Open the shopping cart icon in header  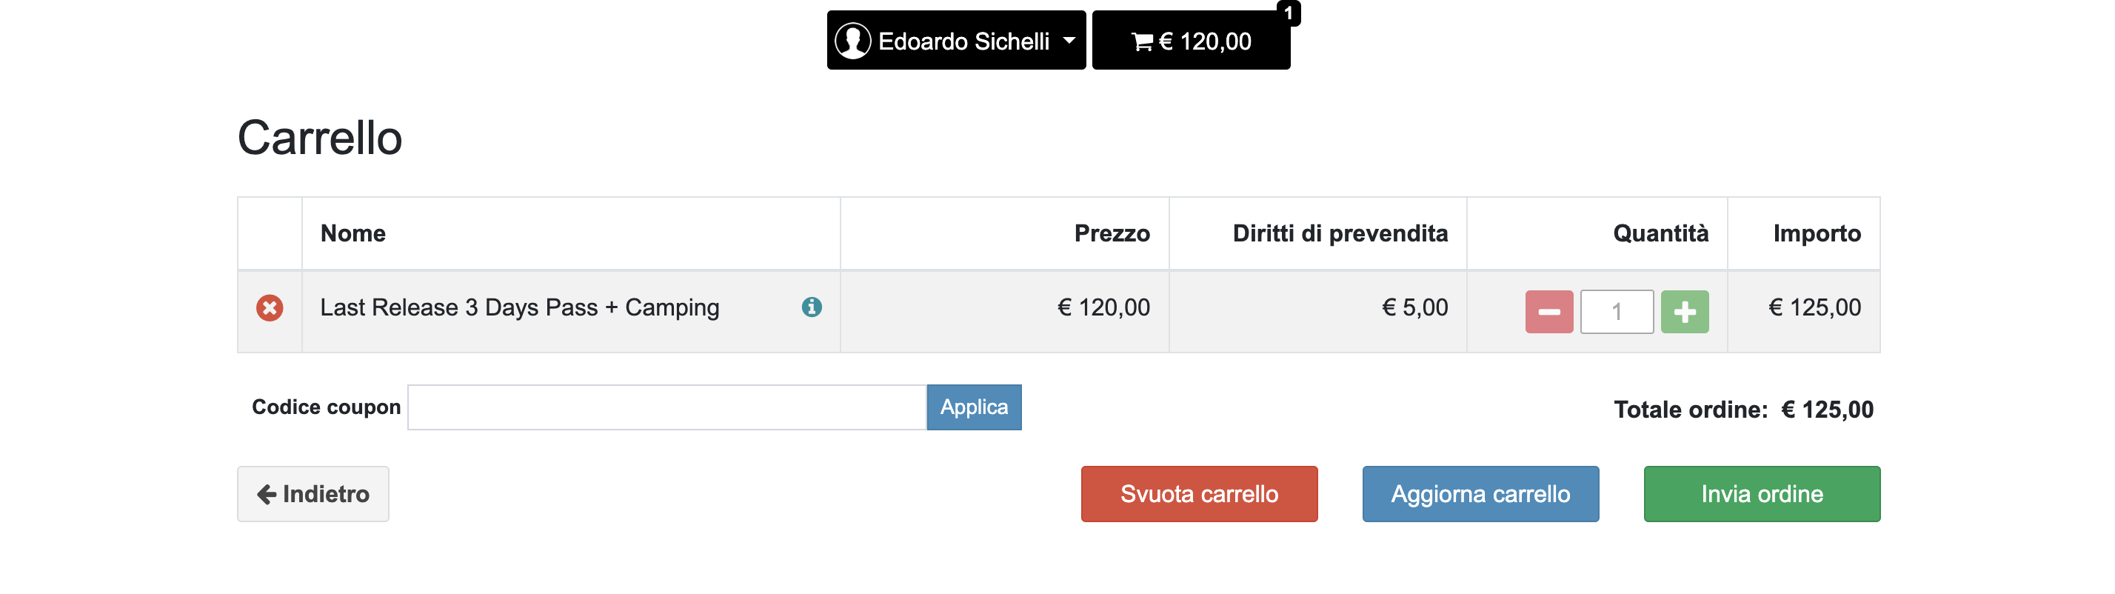[1142, 42]
